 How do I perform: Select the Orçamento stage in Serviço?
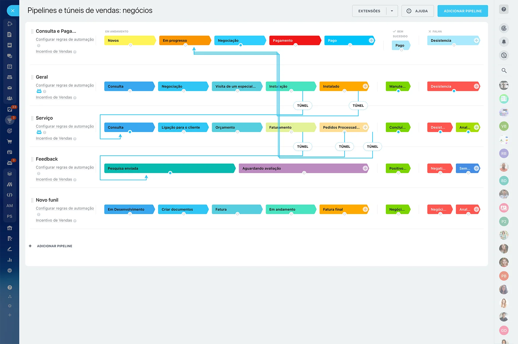pos(237,127)
